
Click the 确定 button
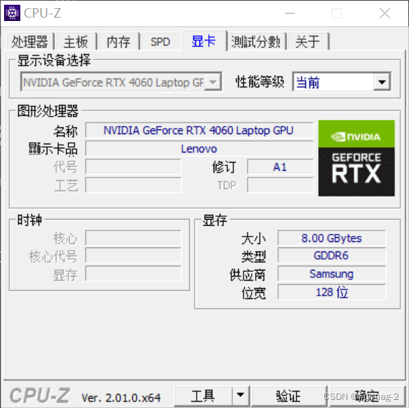point(366,396)
